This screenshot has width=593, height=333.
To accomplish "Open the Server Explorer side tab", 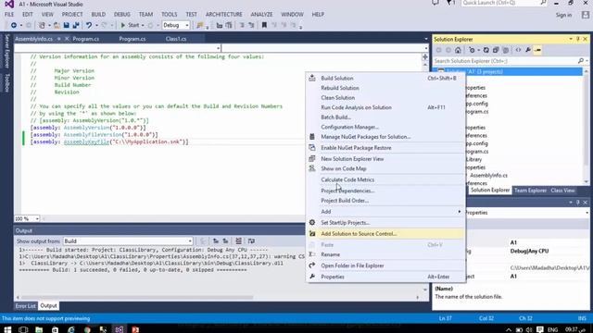I will (x=6, y=51).
